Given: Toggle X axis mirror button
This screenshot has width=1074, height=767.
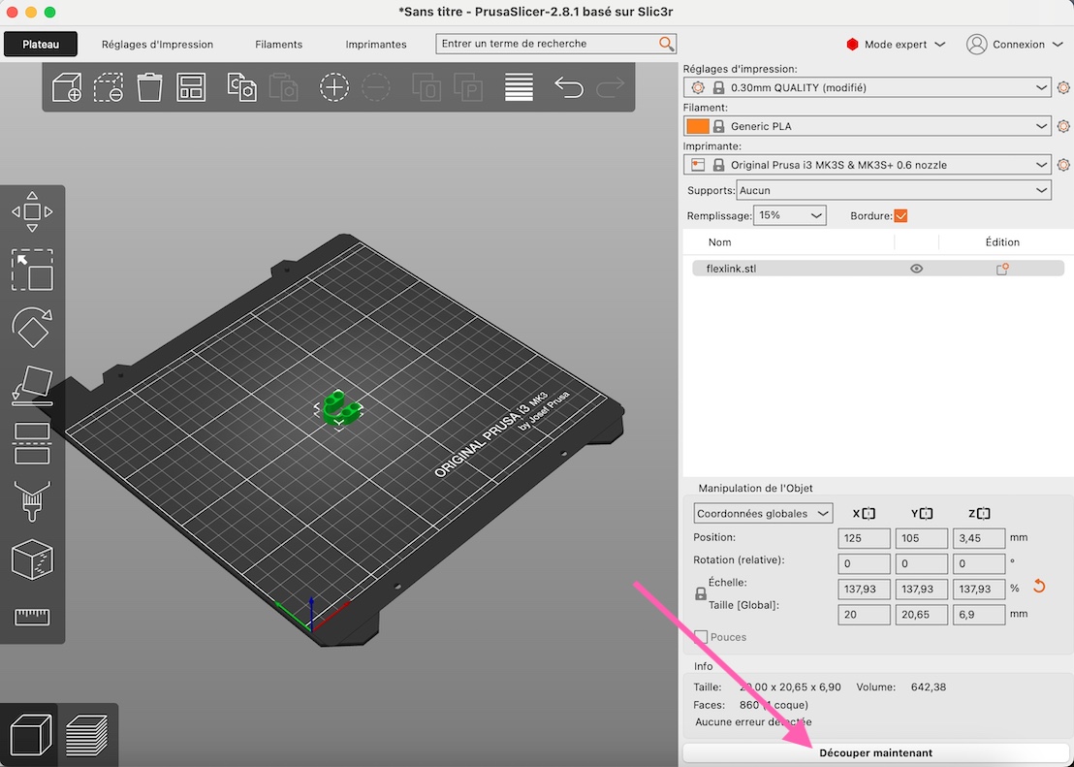Looking at the screenshot, I should tap(869, 513).
